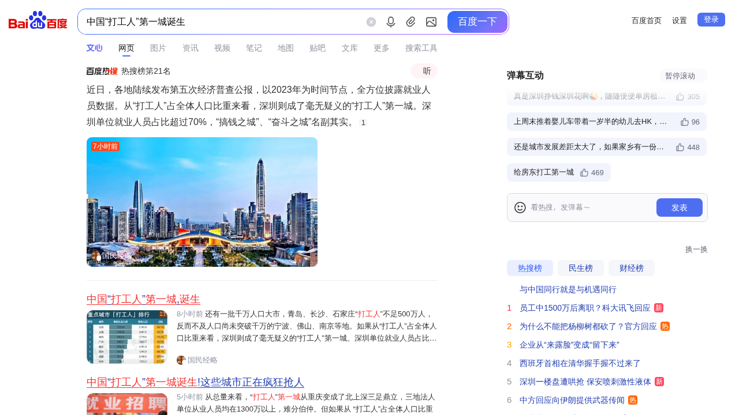Attach a file using the paperclip icon

pos(410,22)
